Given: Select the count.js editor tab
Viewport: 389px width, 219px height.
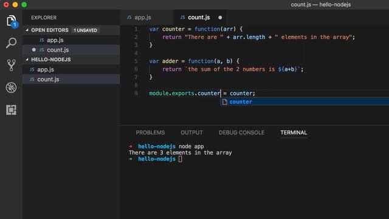Looking at the screenshot, I should coord(200,18).
